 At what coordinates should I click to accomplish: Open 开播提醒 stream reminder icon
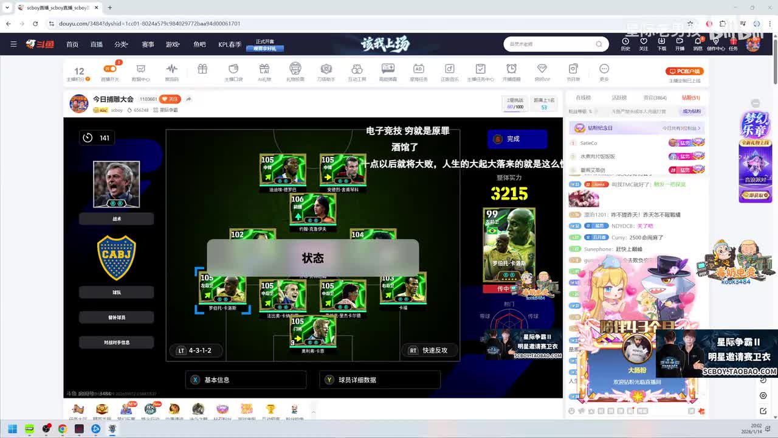click(512, 72)
